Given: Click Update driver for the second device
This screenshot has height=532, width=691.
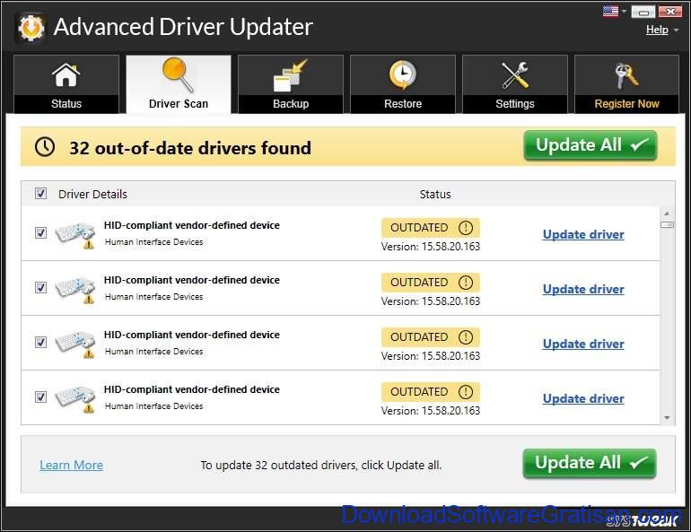Looking at the screenshot, I should point(583,289).
